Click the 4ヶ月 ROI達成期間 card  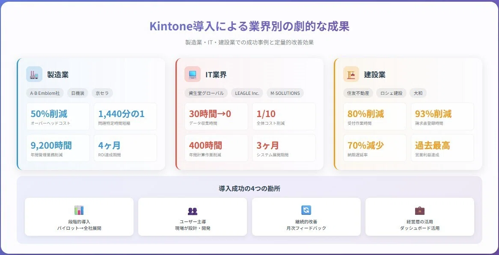point(125,148)
